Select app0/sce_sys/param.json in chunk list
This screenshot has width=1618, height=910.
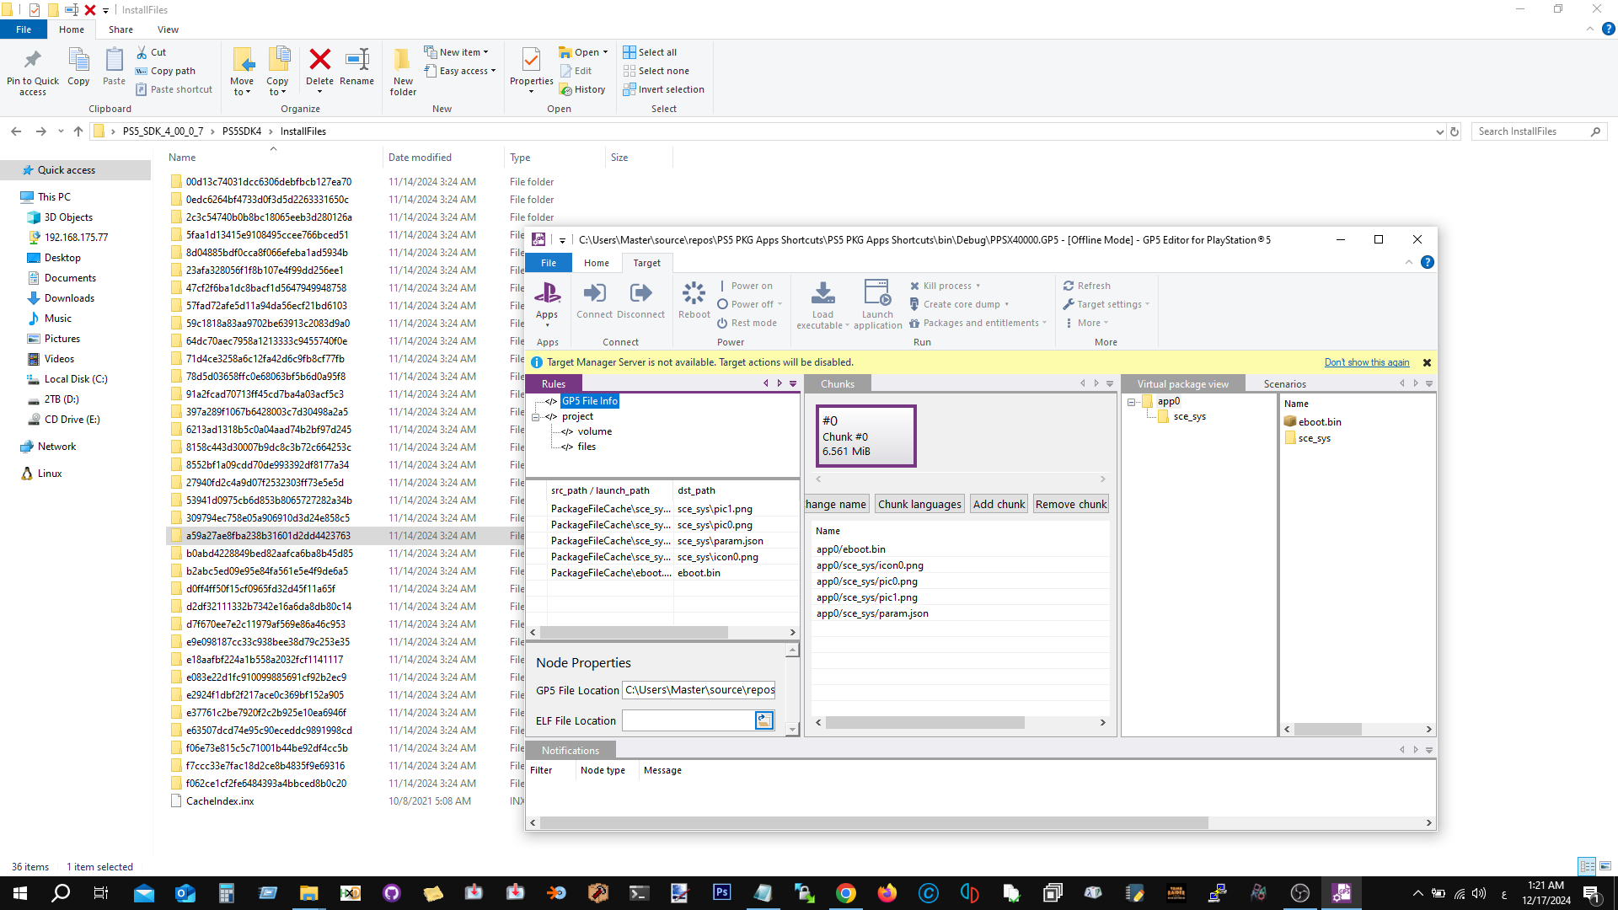(x=872, y=613)
